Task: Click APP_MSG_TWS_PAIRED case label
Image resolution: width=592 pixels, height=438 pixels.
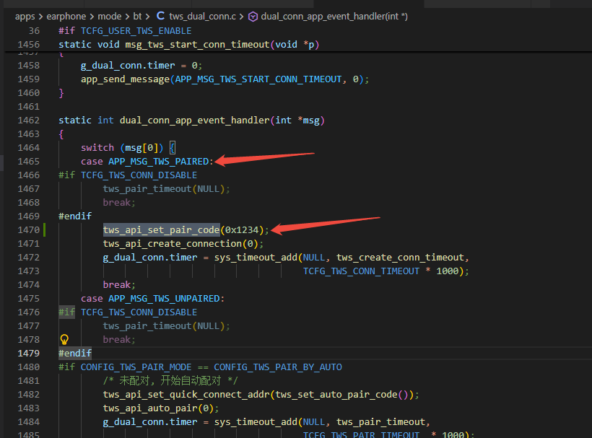Action: point(159,162)
